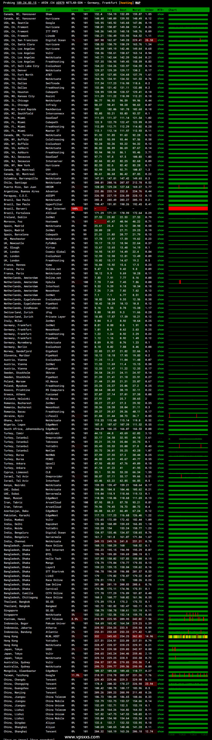Click the 8.9% loss cell for Hanoi

[77, 619]
